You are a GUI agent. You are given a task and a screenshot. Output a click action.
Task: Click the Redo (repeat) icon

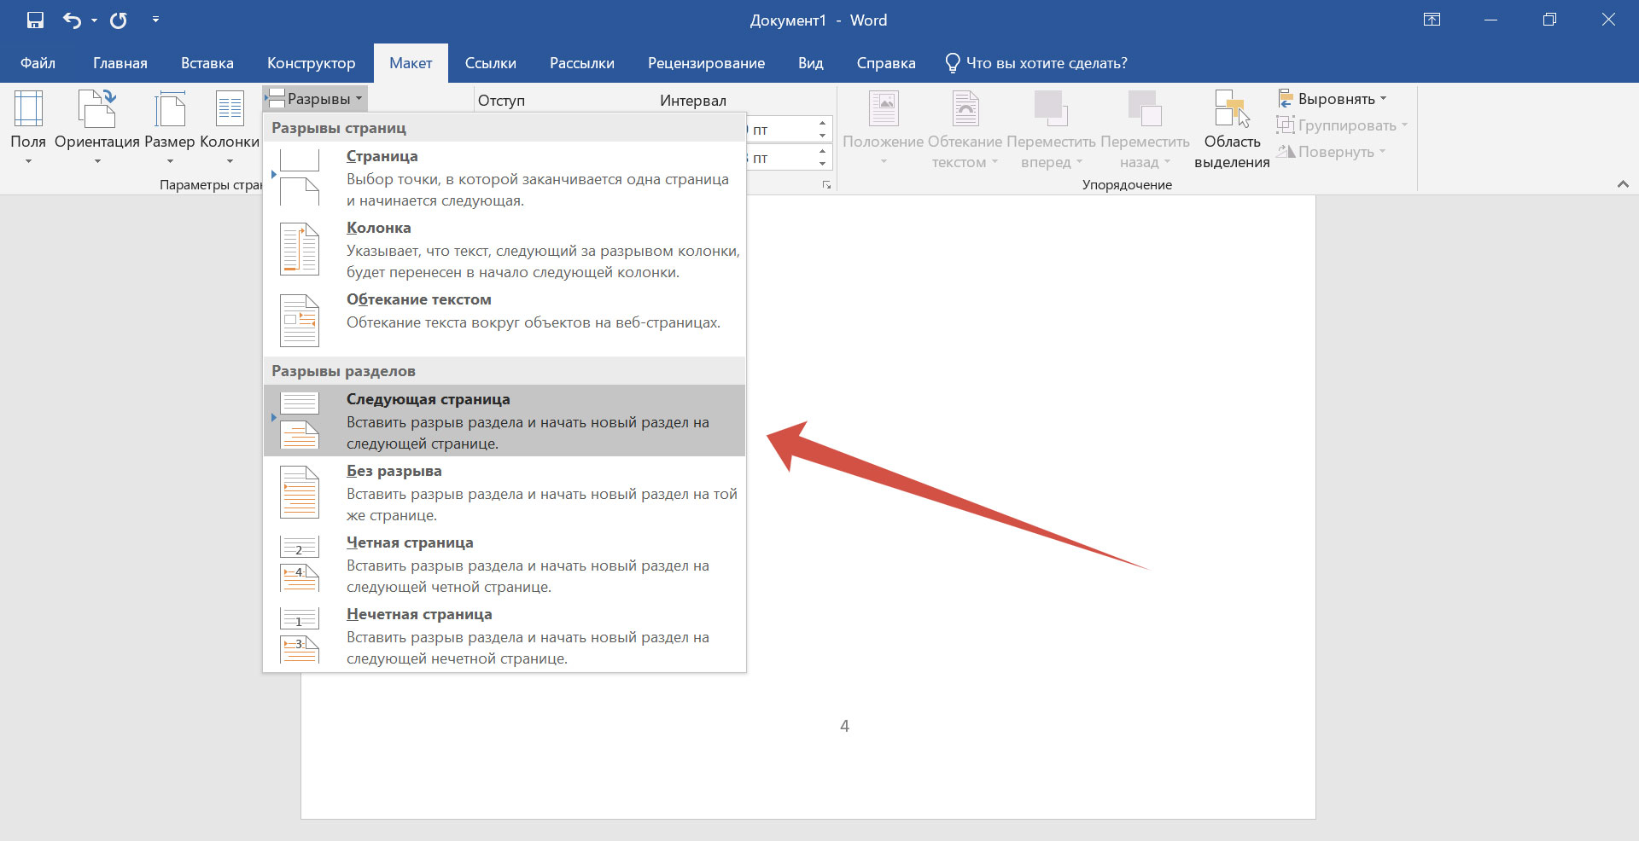(119, 20)
